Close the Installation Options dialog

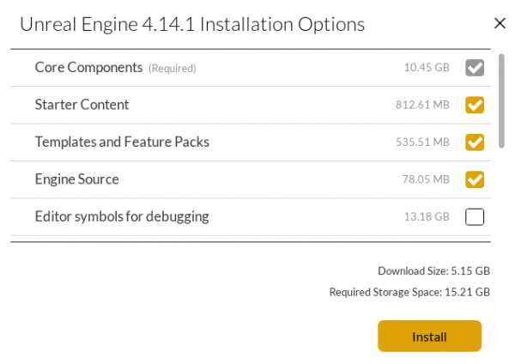(500, 23)
